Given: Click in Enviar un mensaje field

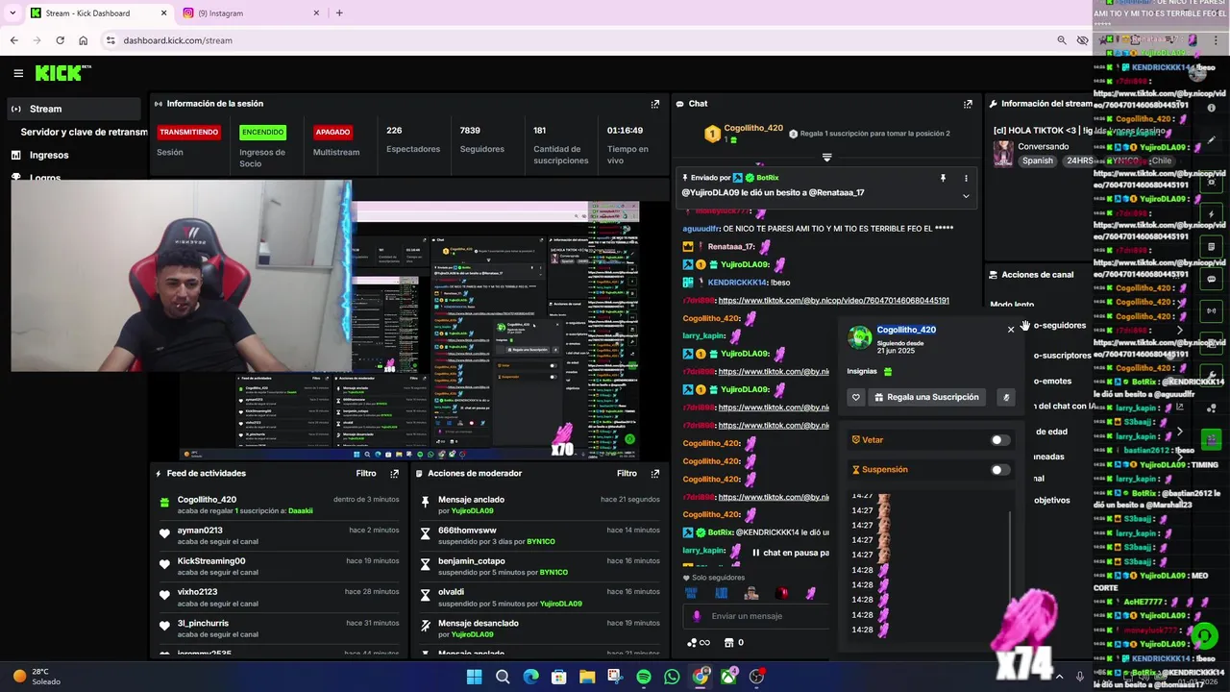Looking at the screenshot, I should [759, 616].
